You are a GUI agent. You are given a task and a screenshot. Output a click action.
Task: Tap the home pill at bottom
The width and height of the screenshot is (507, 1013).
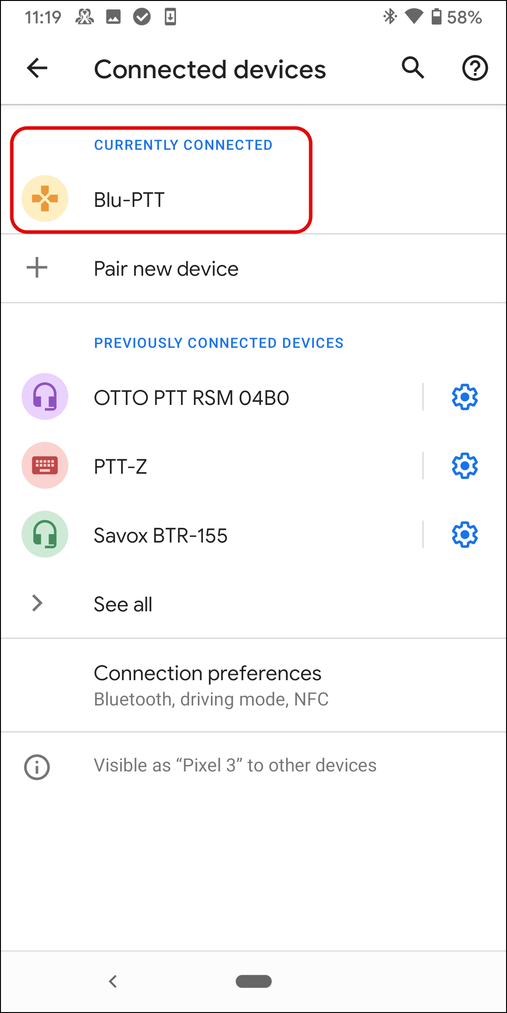[x=253, y=981]
